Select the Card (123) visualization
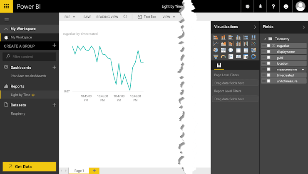This screenshot has width=308, height=174. coord(238,56)
